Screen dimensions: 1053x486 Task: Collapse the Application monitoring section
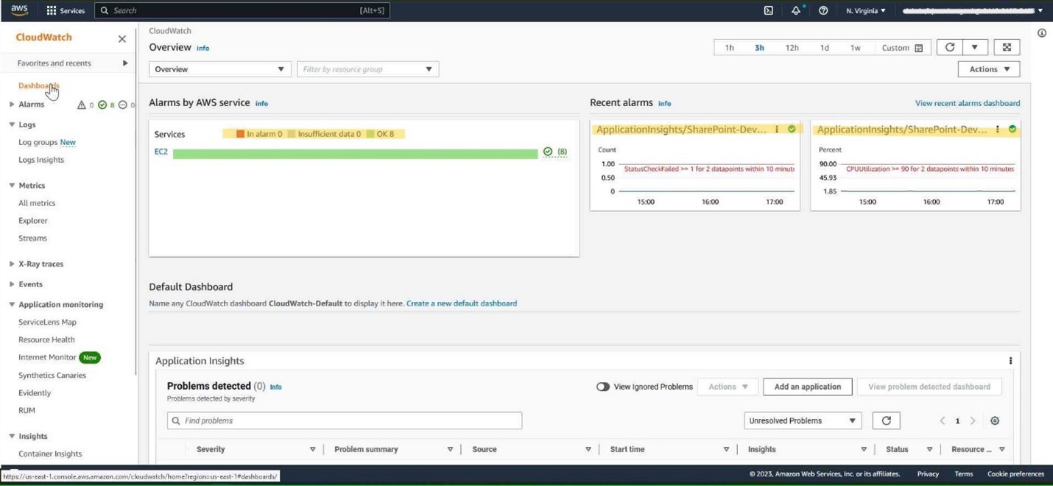(x=12, y=304)
